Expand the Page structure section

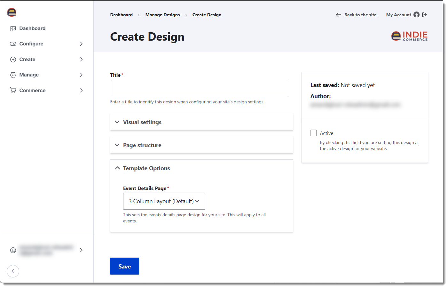(201, 145)
